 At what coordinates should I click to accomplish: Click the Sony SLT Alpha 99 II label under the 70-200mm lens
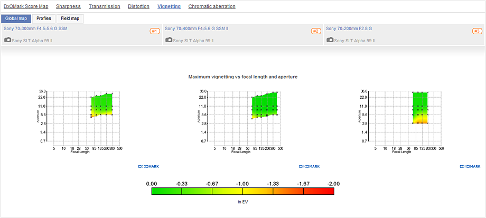(x=354, y=41)
